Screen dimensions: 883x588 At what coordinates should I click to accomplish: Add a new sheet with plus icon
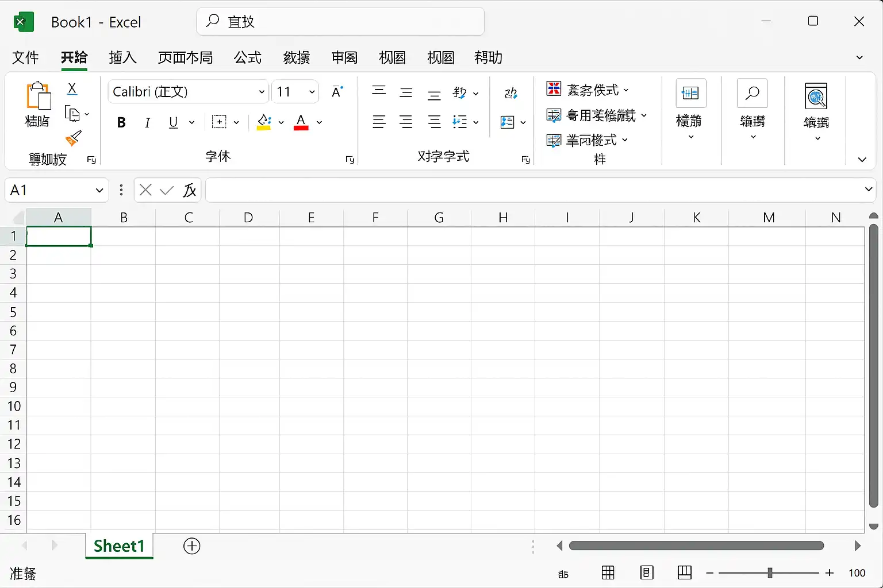click(191, 546)
